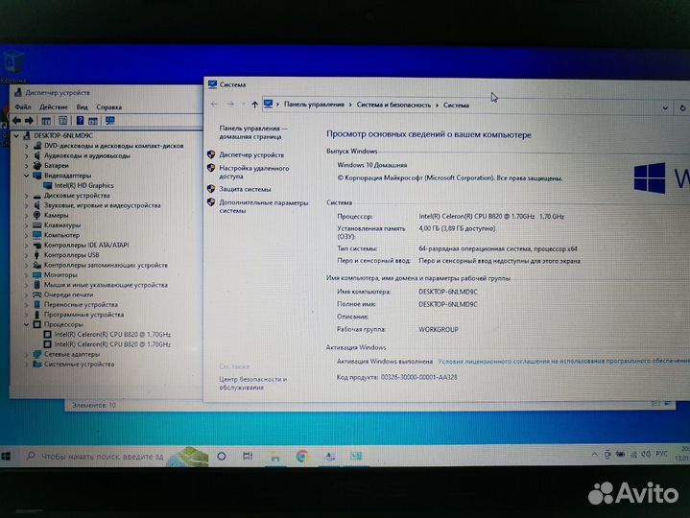Open the Справка menu in Device Manager
Viewport: 690px width, 518px height.
point(108,107)
